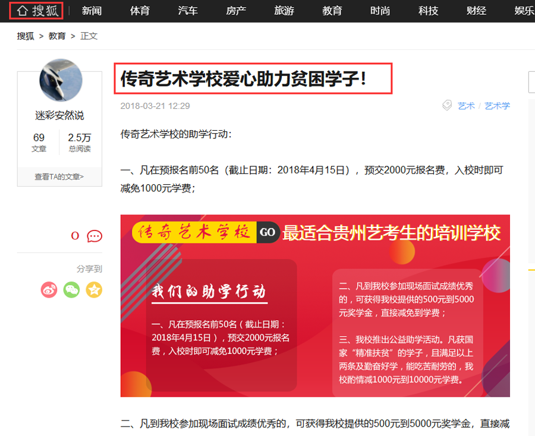535x436 pixels.
Task: Click the publish date 2018-03-21 12:29
Action: pyautogui.click(x=155, y=106)
